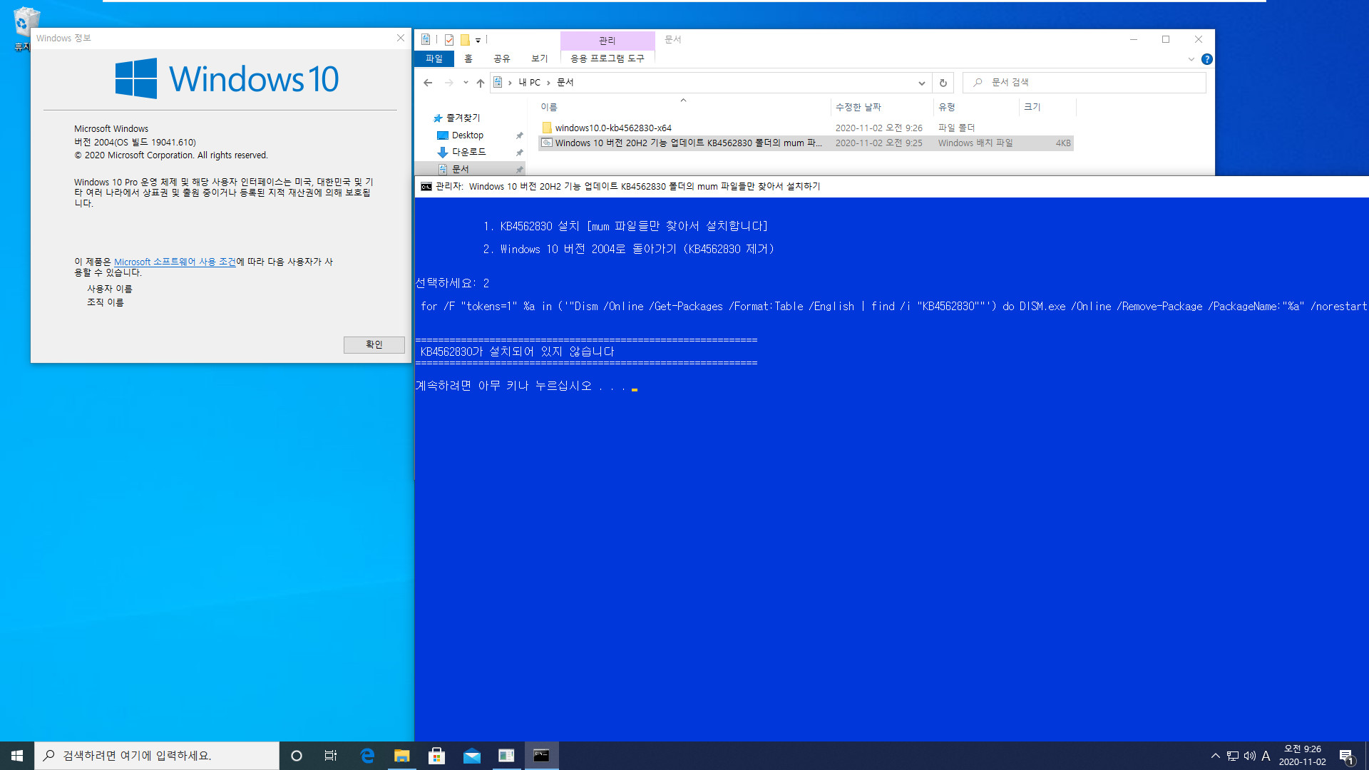Expand the chevron before 내 PC in address bar
This screenshot has height=770, width=1369.
click(510, 83)
